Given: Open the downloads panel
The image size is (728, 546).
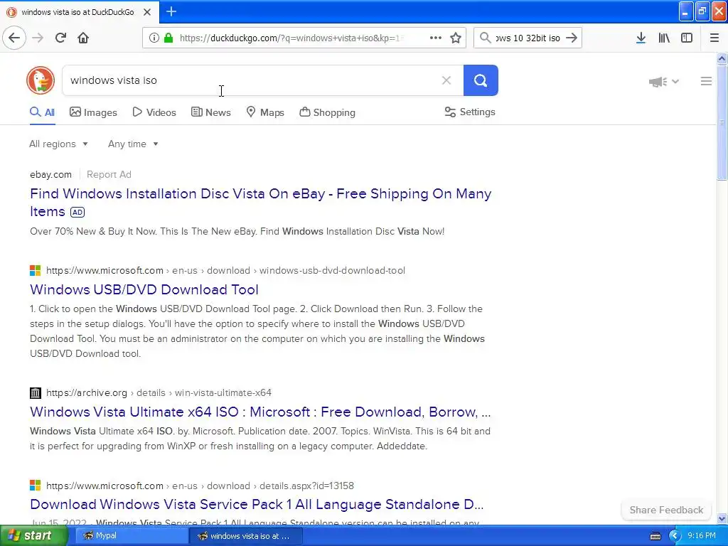Looking at the screenshot, I should coord(641,38).
